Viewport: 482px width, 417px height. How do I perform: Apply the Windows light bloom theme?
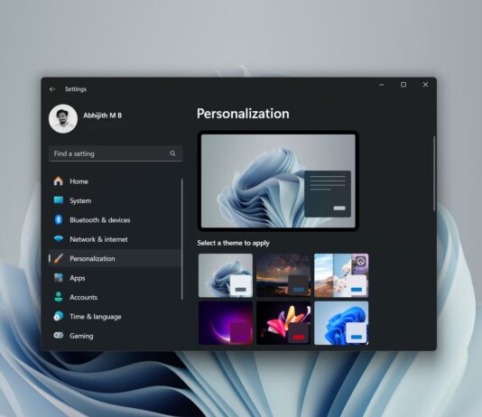click(226, 275)
